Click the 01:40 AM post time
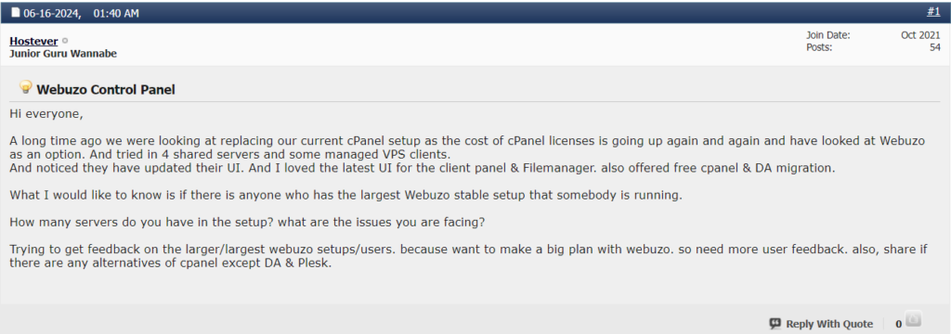Image resolution: width=951 pixels, height=334 pixels. click(116, 13)
